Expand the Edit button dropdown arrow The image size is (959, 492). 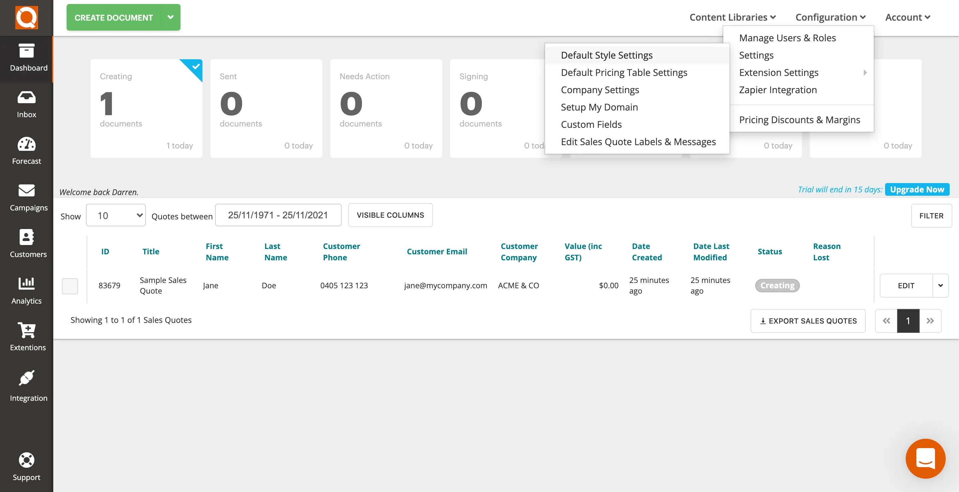tap(941, 286)
